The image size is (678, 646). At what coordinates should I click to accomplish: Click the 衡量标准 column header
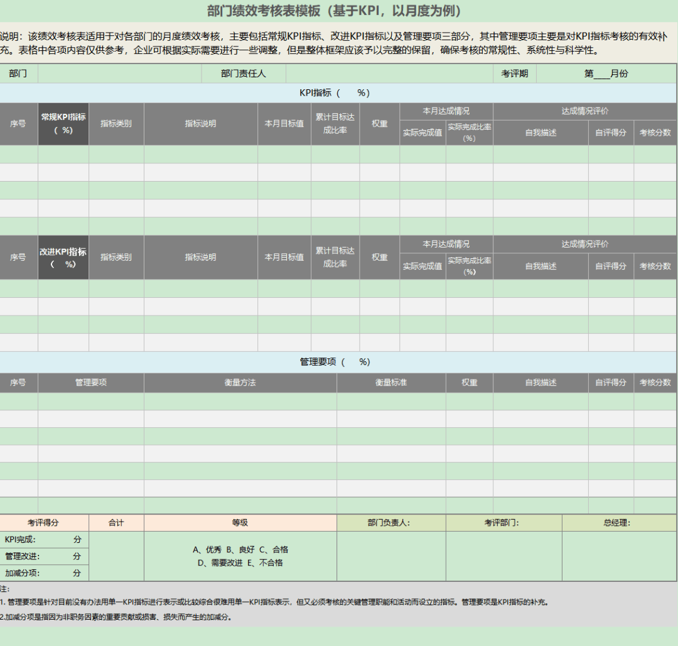coord(391,383)
